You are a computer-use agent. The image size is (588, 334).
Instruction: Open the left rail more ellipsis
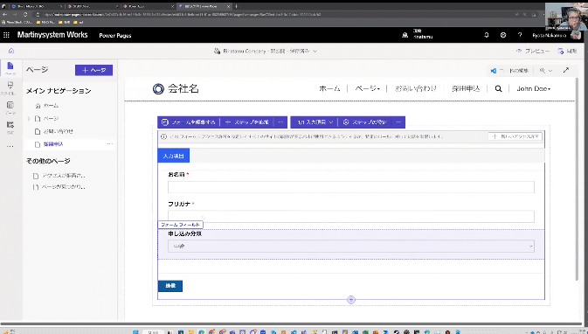(x=10, y=146)
